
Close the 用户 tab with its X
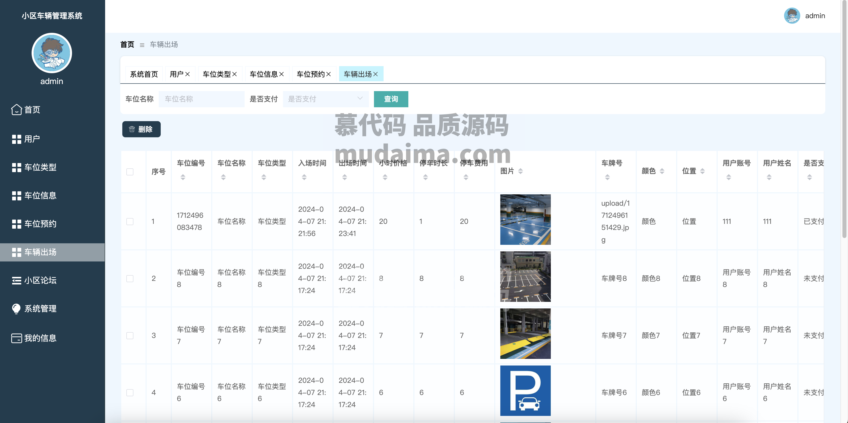(187, 74)
